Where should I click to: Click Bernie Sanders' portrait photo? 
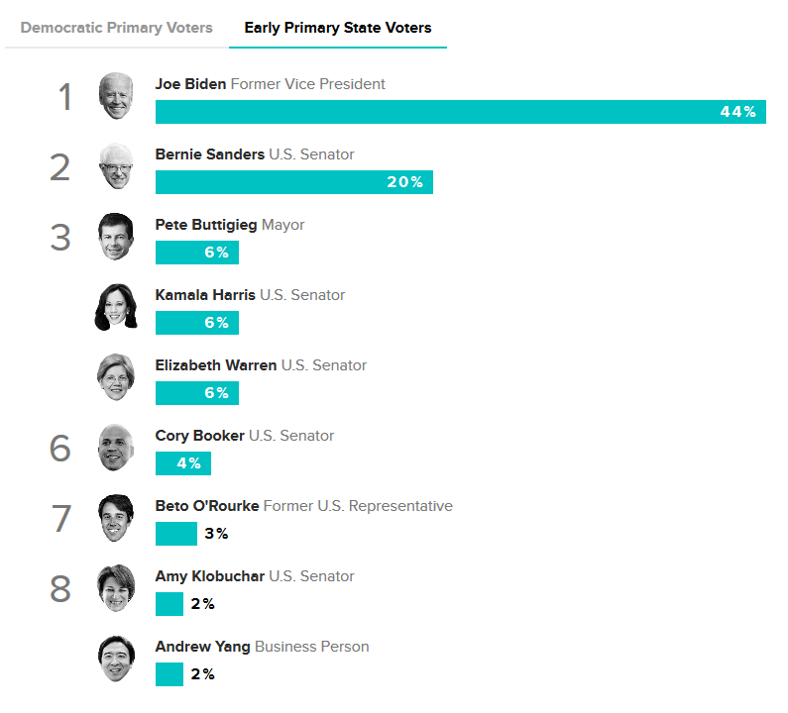click(x=116, y=166)
